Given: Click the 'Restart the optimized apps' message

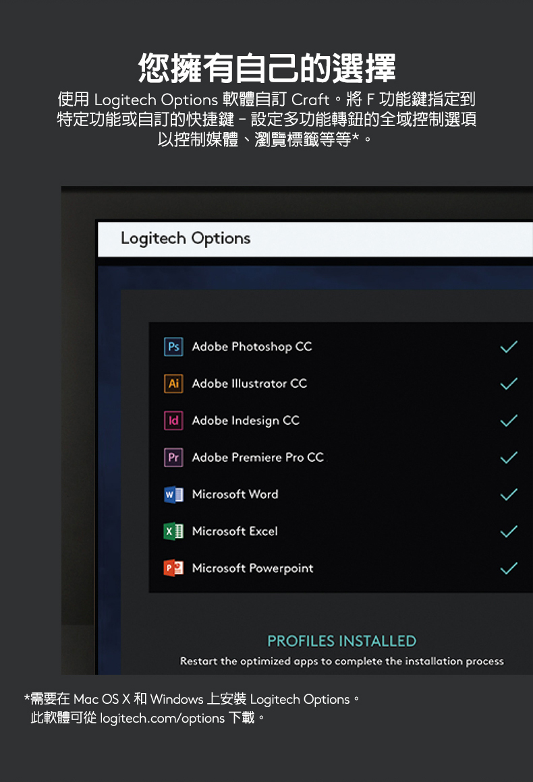Looking at the screenshot, I should point(342,661).
